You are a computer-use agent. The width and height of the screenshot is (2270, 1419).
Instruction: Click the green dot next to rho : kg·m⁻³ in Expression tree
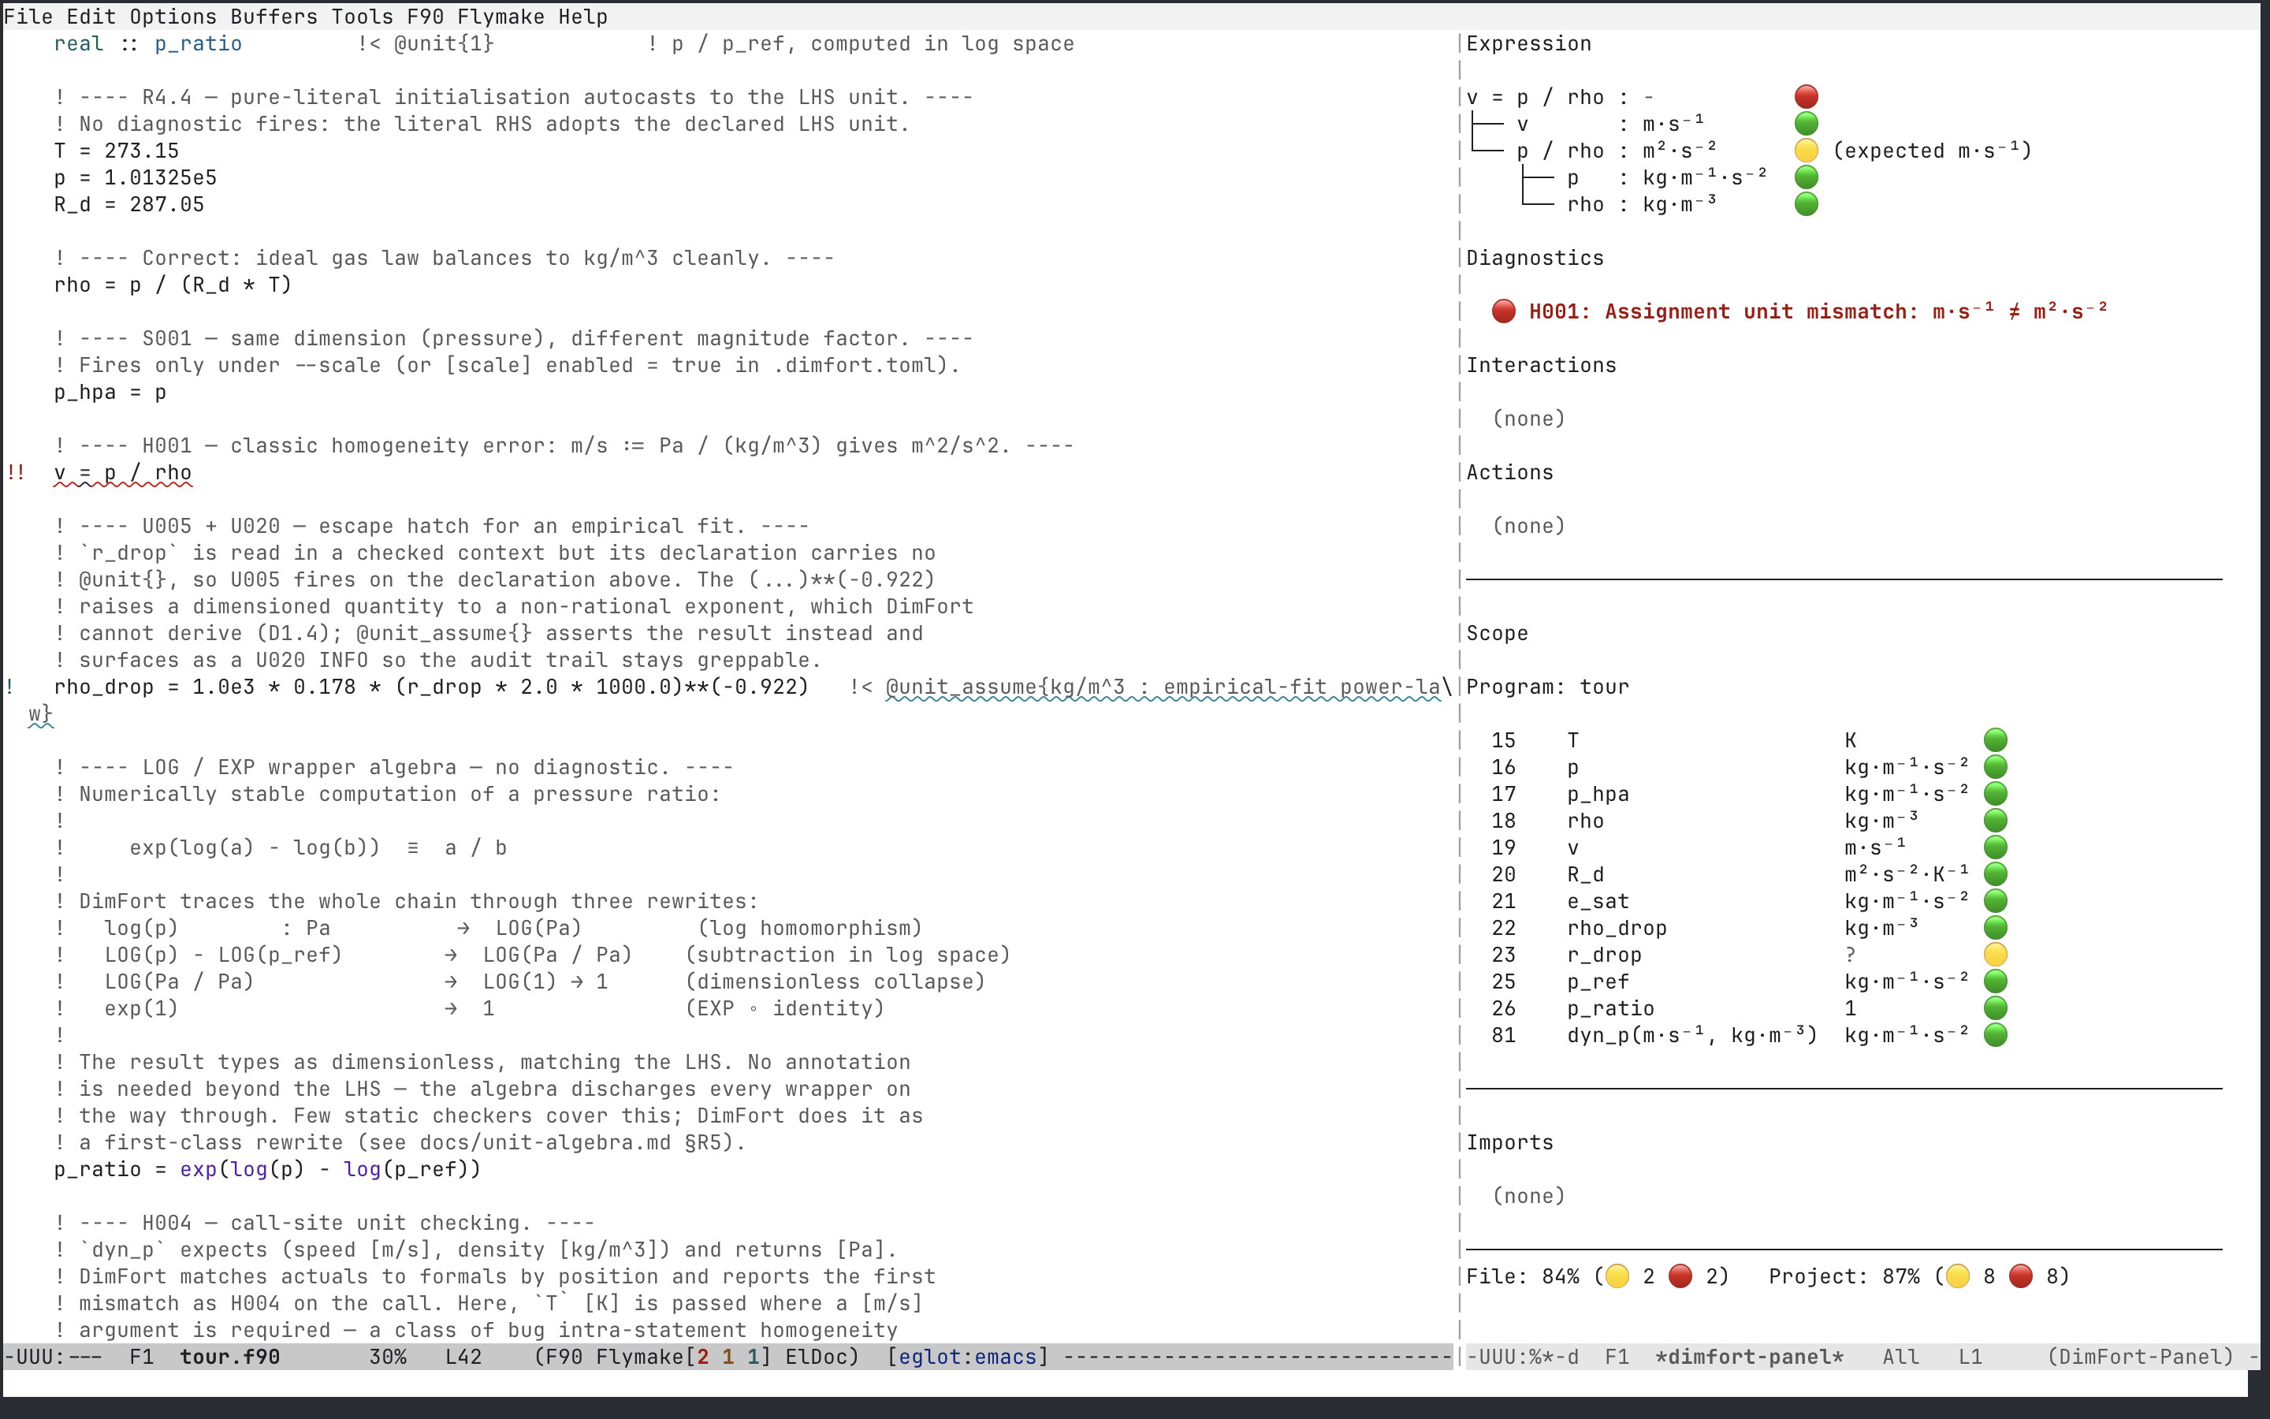[1806, 203]
